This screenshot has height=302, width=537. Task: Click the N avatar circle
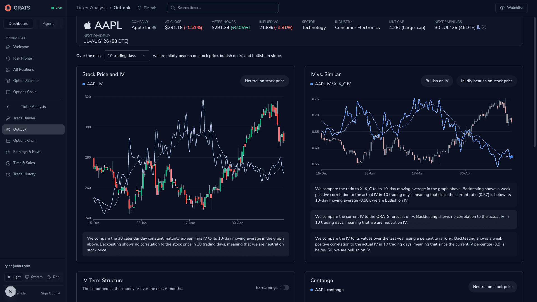pyautogui.click(x=10, y=291)
